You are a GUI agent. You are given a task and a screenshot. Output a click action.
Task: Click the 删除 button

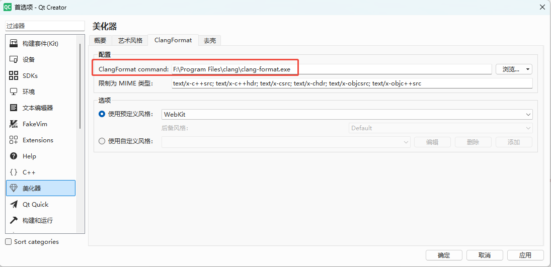[x=473, y=142]
